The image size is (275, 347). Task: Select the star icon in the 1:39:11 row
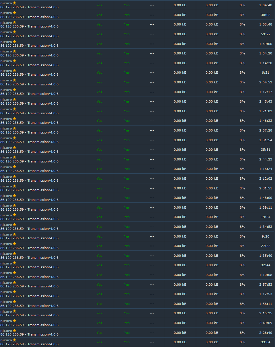14,205
